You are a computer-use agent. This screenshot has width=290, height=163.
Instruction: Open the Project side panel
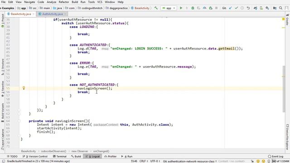pos(3,20)
